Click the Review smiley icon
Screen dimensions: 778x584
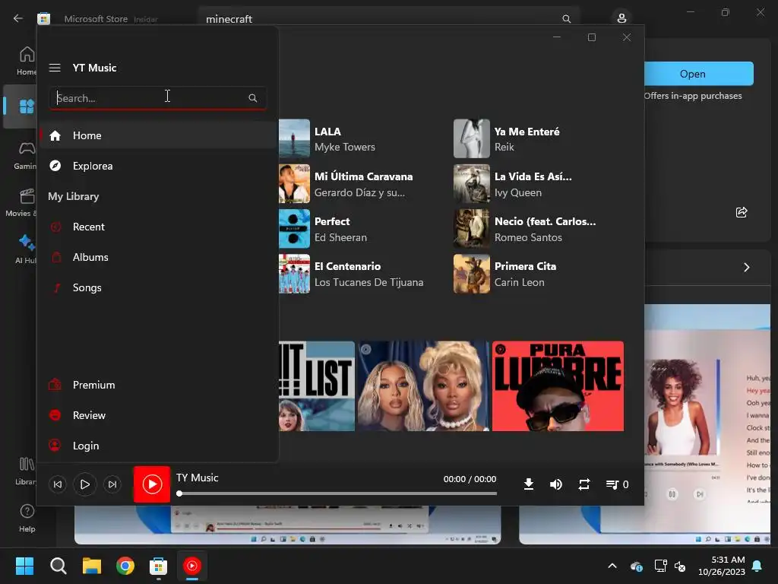(55, 414)
